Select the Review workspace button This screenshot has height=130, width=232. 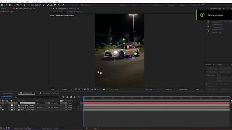[x=134, y=5]
